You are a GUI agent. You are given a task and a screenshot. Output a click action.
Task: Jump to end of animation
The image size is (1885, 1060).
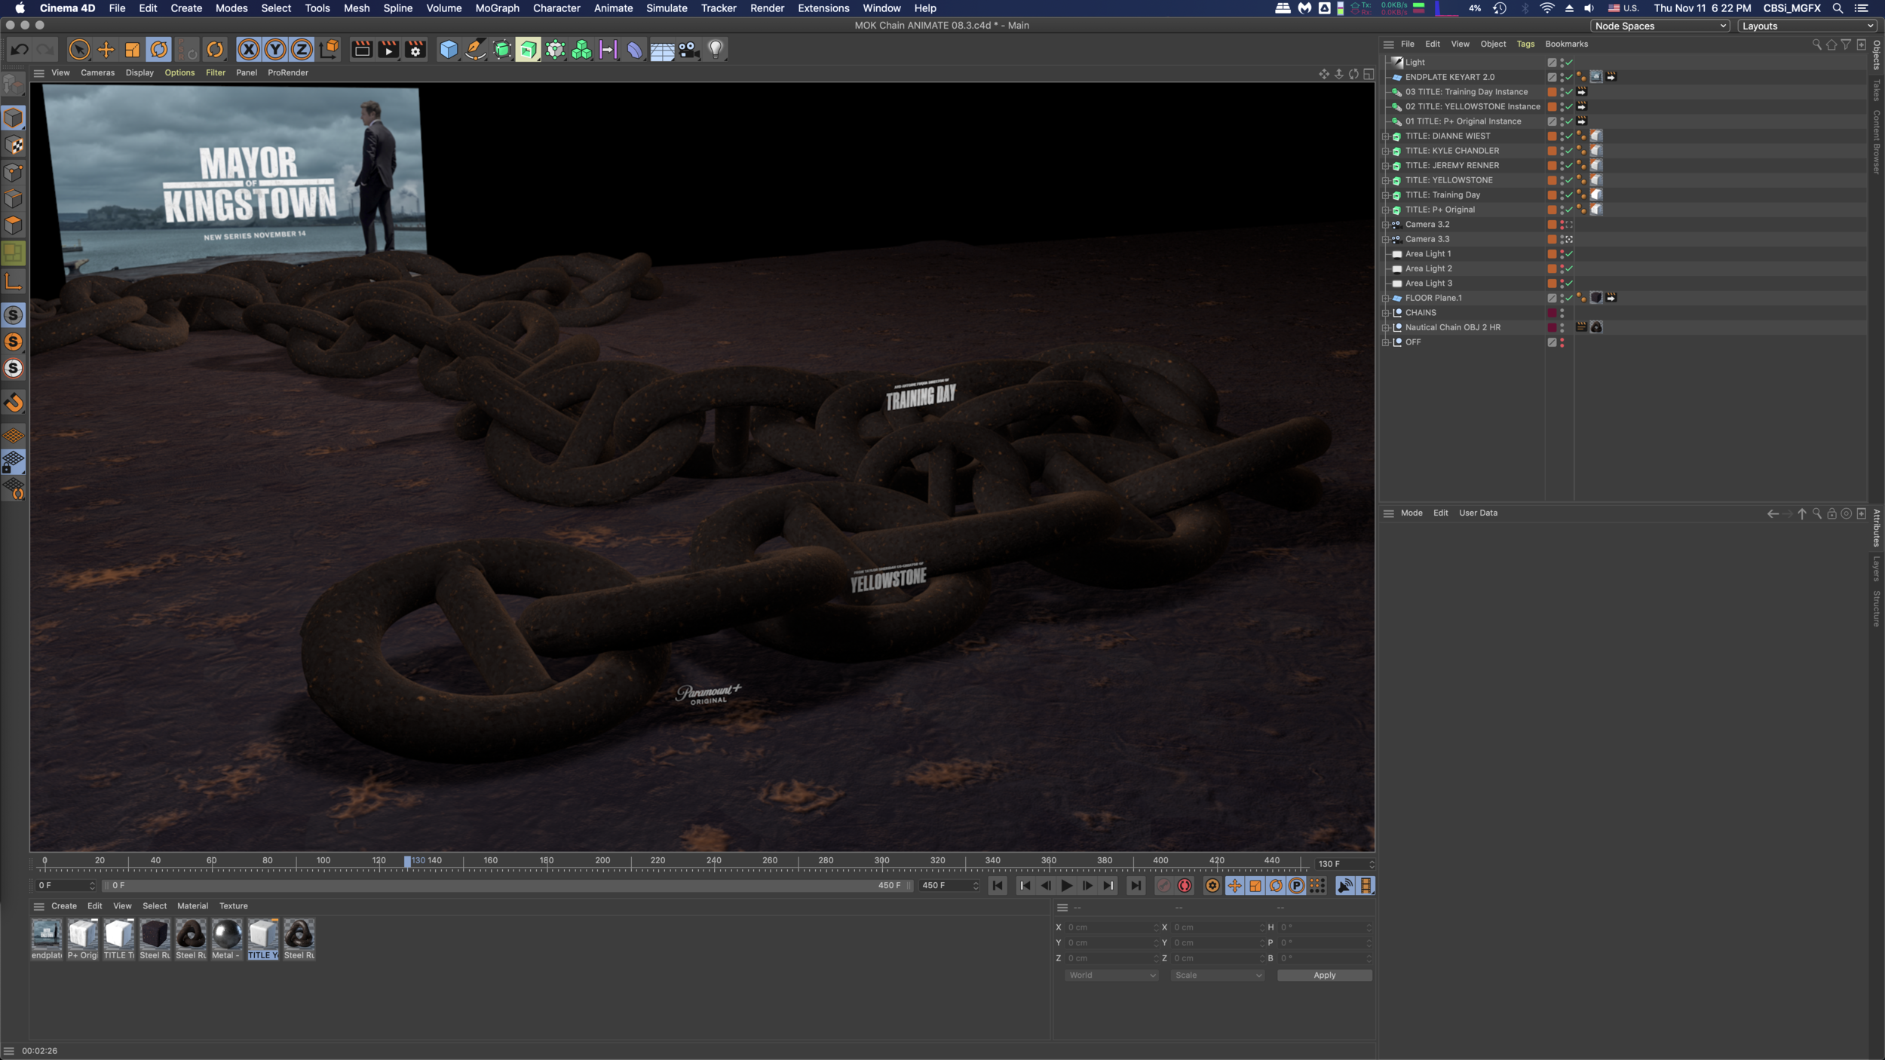point(1136,886)
